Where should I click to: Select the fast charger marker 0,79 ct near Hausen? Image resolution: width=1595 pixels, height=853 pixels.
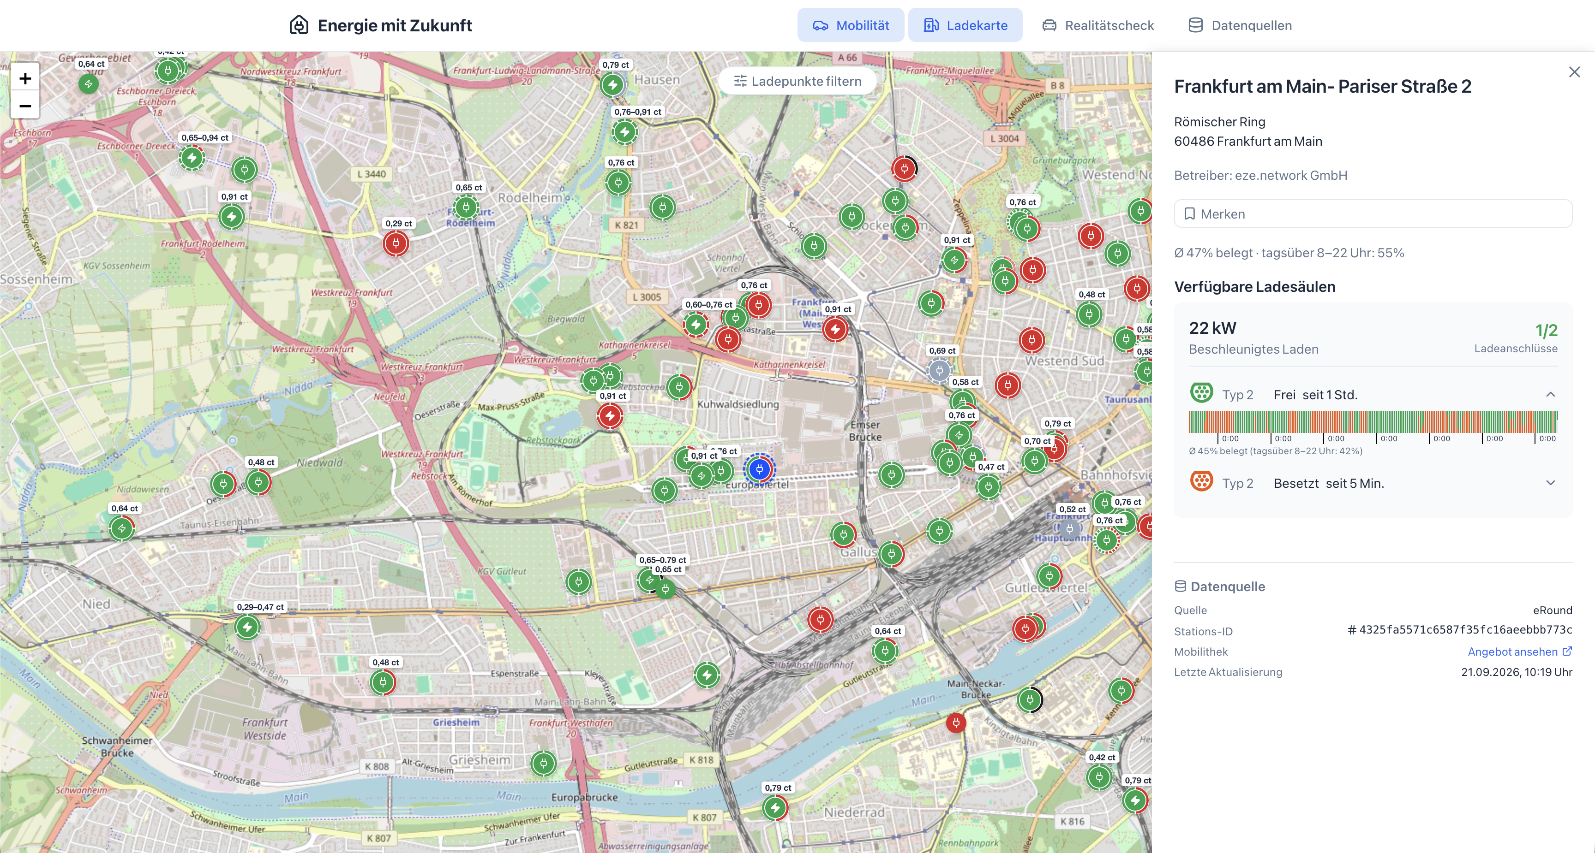pos(612,85)
